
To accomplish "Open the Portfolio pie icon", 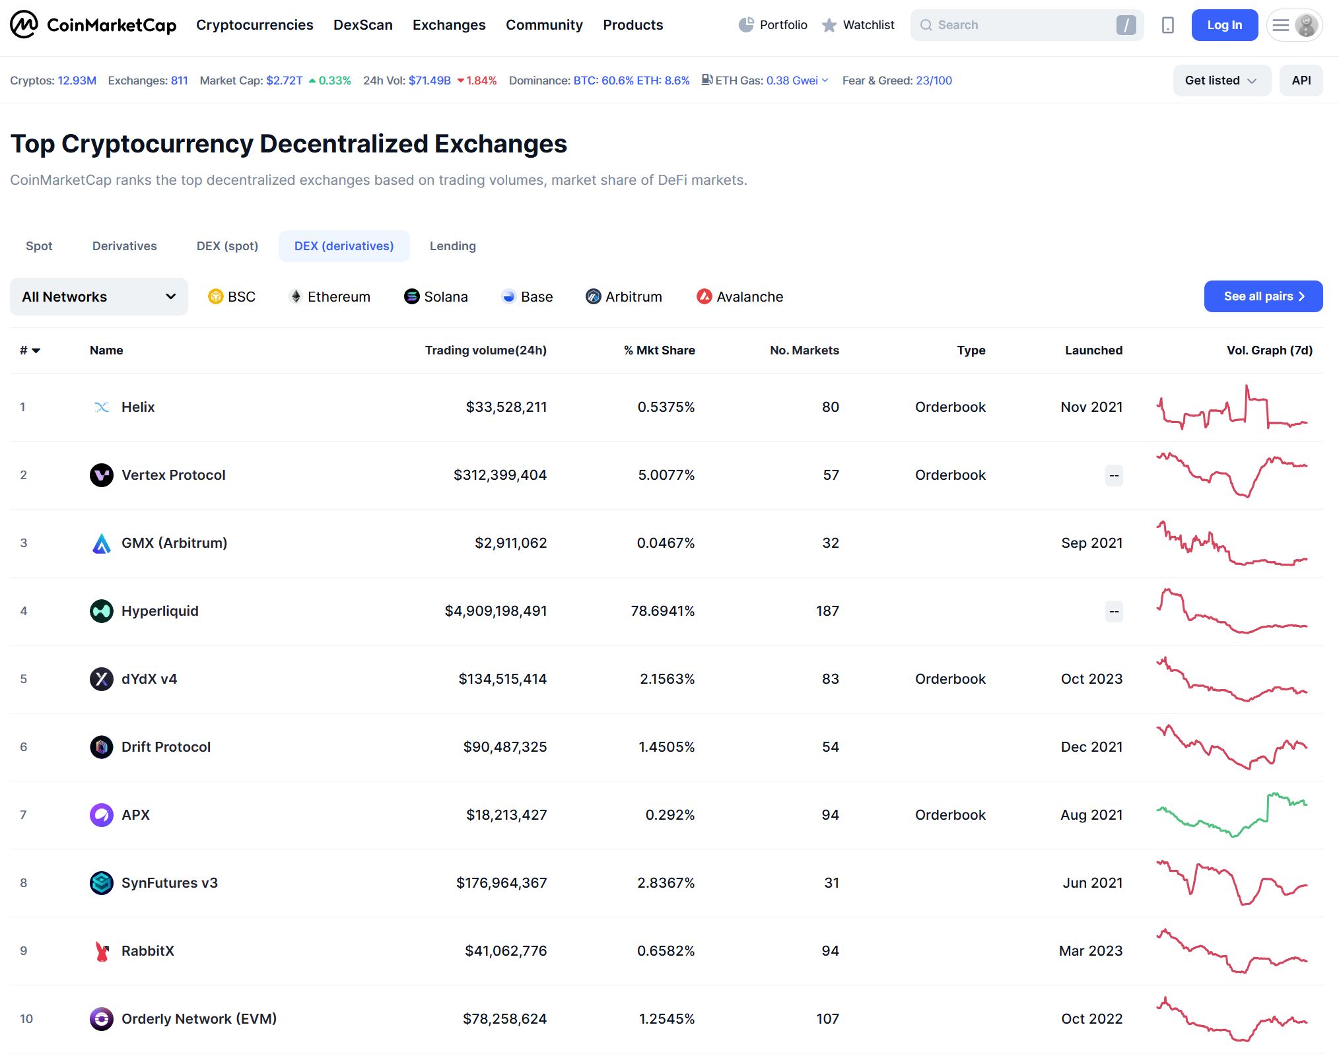I will (x=746, y=25).
